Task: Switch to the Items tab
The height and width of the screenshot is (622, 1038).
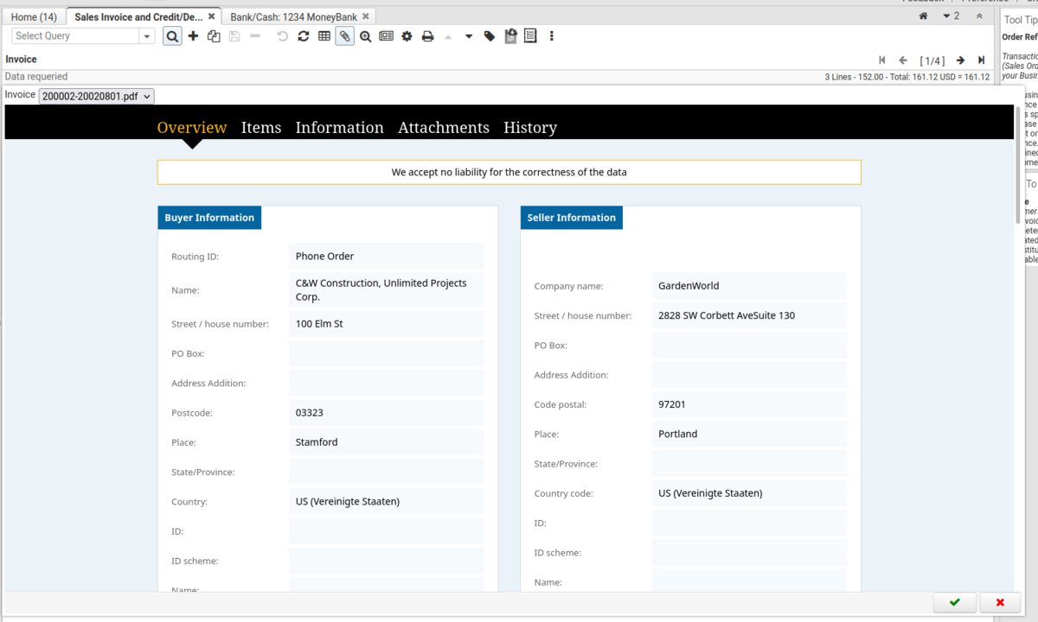Action: tap(261, 127)
